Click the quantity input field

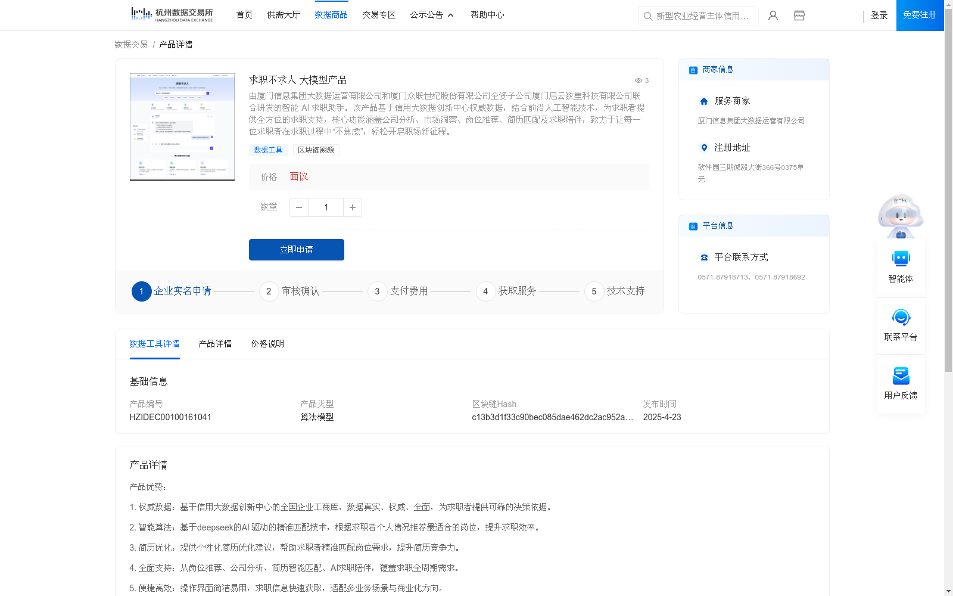(x=326, y=207)
